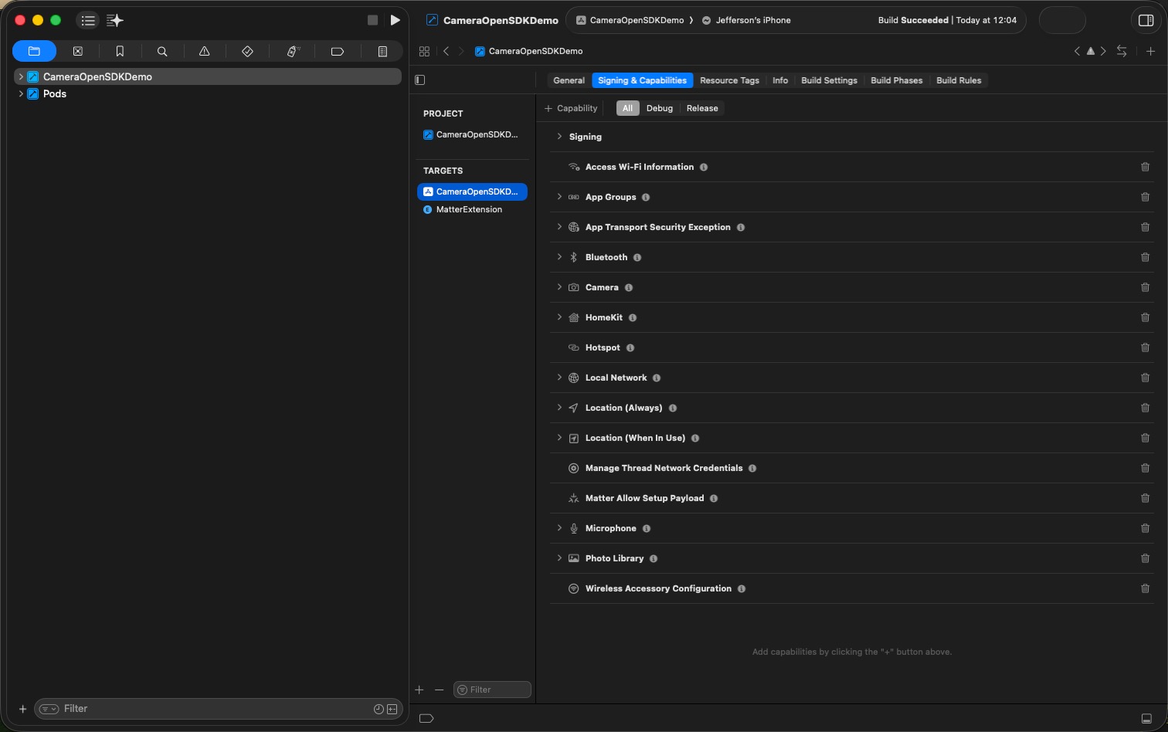Expand the Signing section

click(x=559, y=137)
